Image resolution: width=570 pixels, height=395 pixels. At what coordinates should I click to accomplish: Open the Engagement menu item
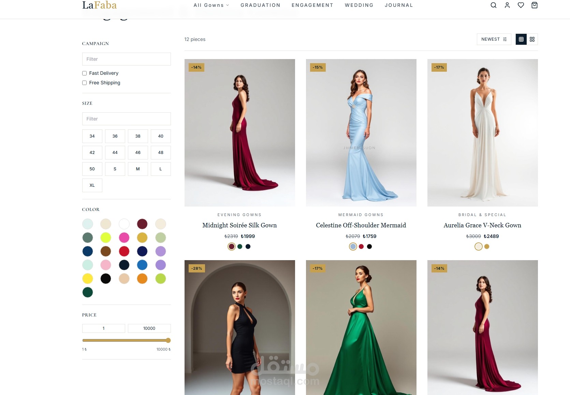[312, 5]
